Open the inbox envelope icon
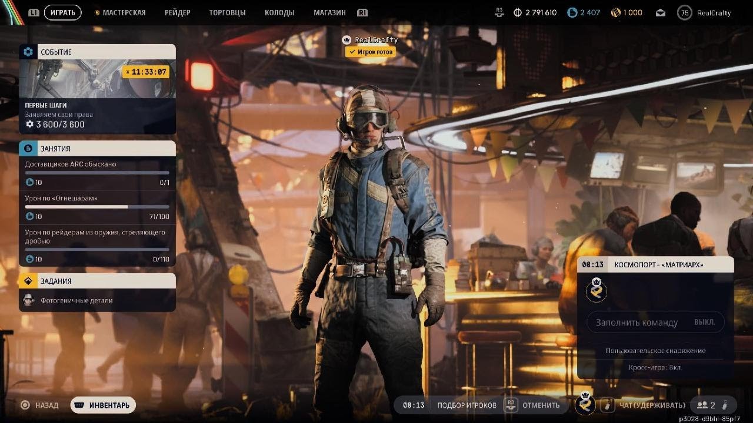This screenshot has height=423, width=753. coord(660,12)
